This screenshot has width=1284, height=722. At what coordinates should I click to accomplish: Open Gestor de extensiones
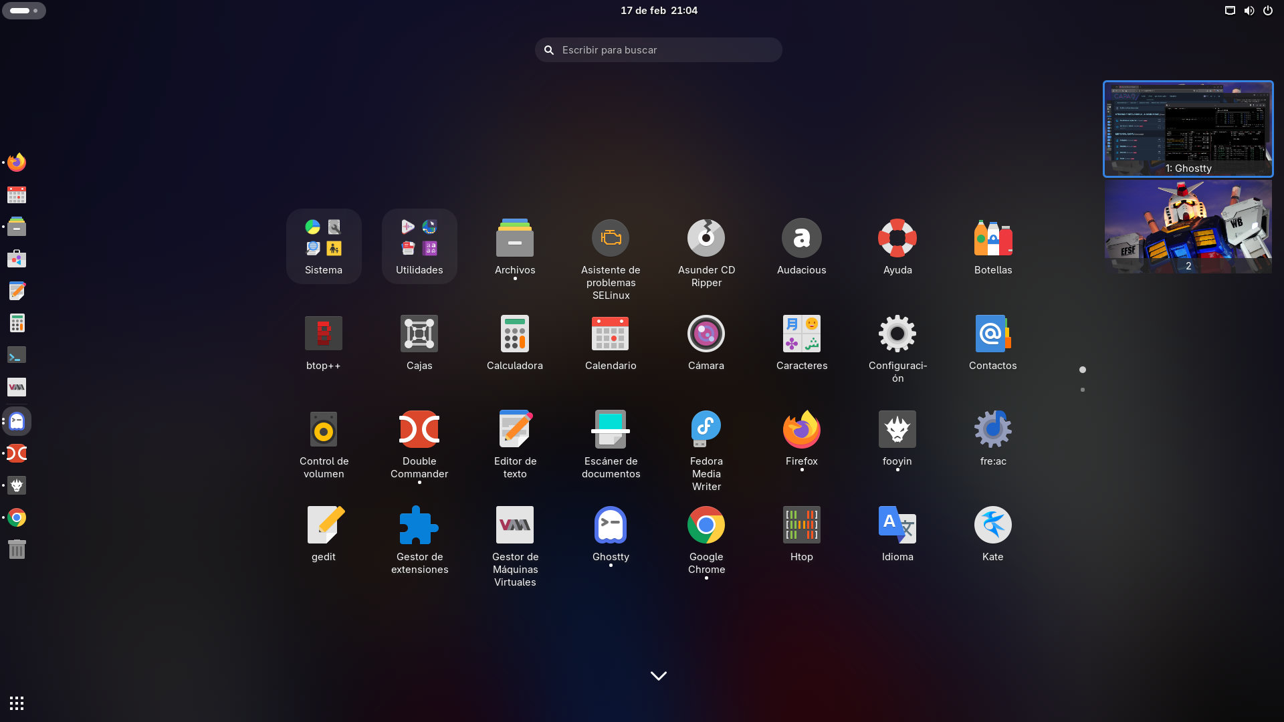coord(419,524)
